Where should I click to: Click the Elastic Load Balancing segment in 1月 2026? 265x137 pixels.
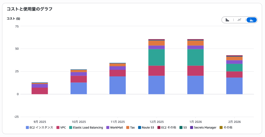195,57
